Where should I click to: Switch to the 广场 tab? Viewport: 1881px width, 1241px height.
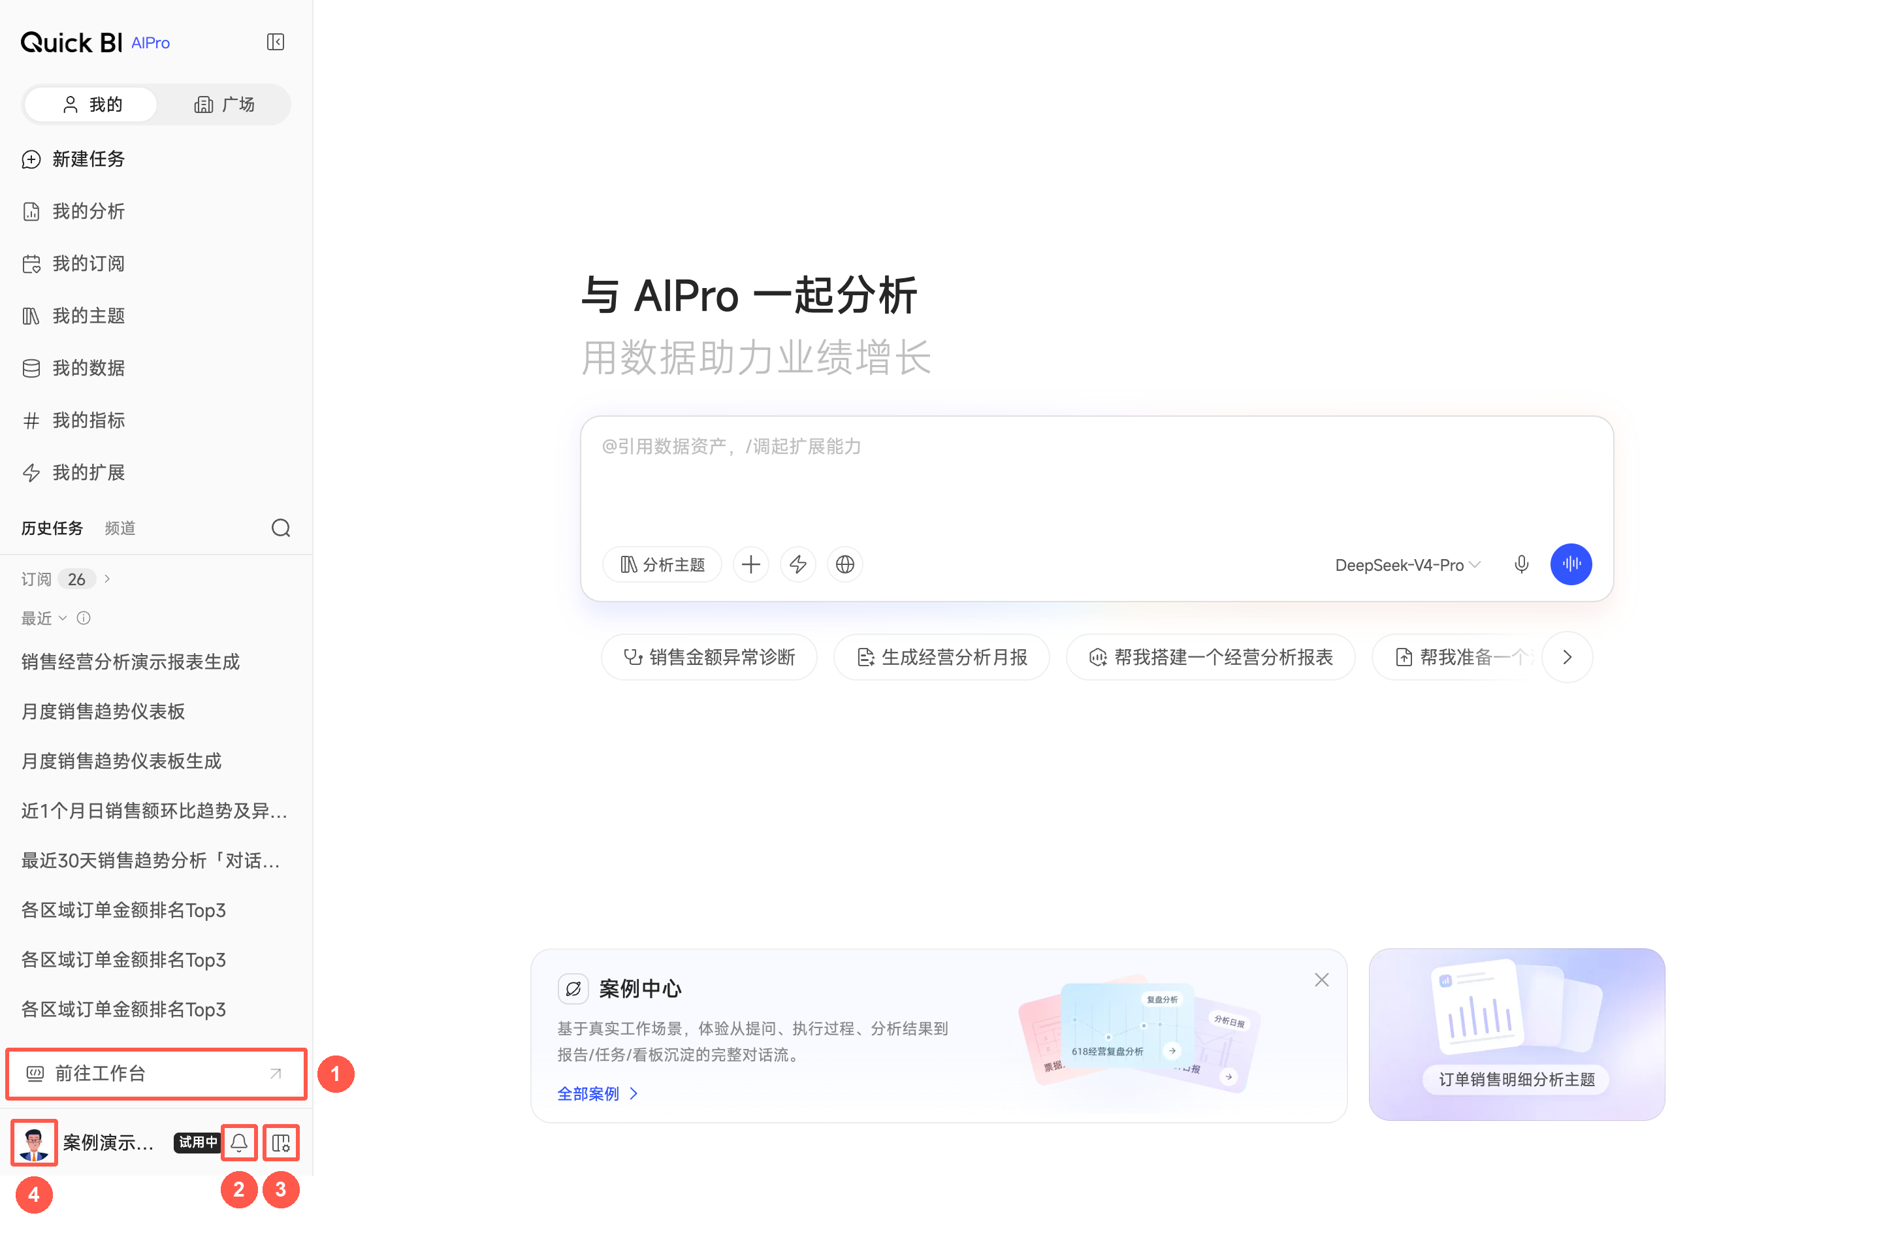tap(224, 105)
